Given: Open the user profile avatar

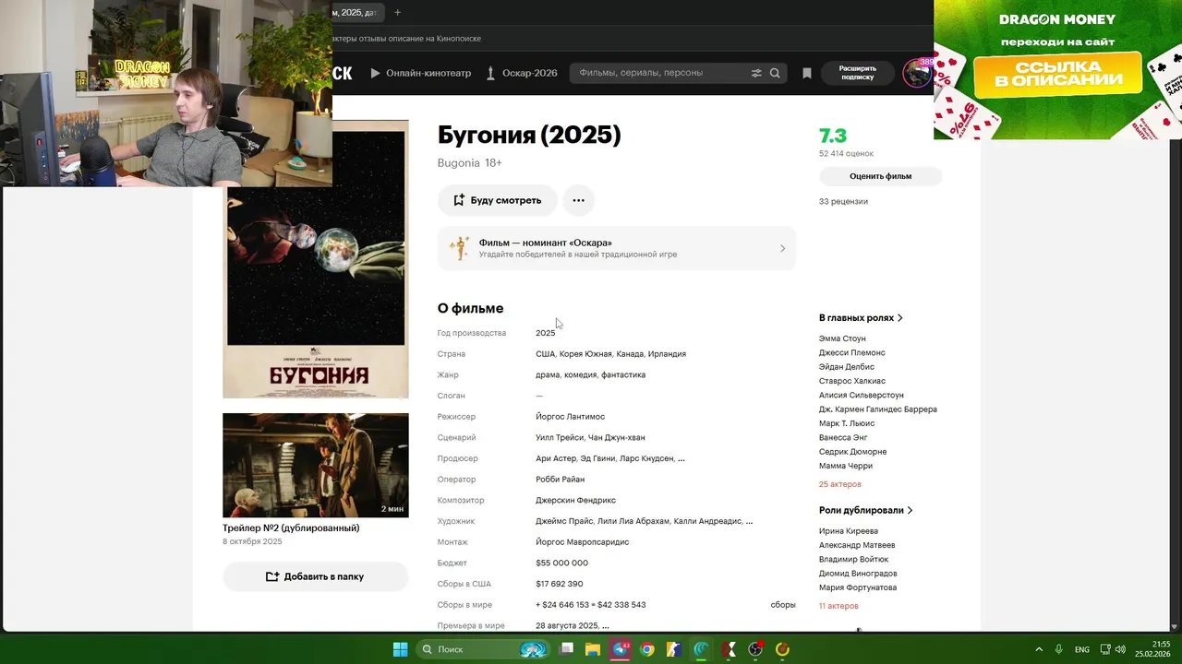Looking at the screenshot, I should pos(917,73).
